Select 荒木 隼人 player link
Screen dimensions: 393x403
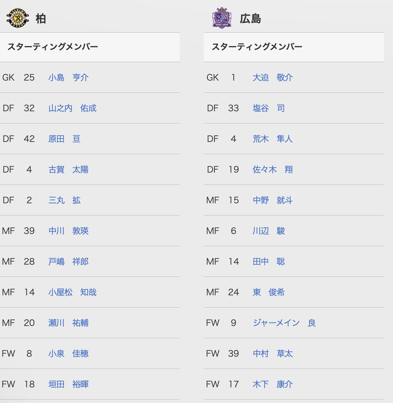tap(273, 139)
